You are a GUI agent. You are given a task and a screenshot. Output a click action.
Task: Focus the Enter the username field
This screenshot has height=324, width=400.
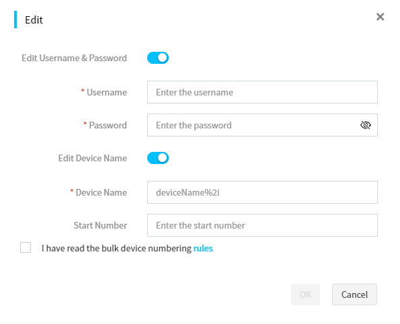point(262,92)
